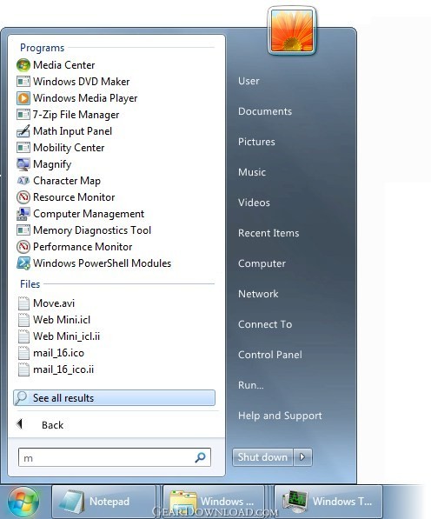Launch Magnify by its name
Viewport: 431px width, 519px height.
[52, 164]
